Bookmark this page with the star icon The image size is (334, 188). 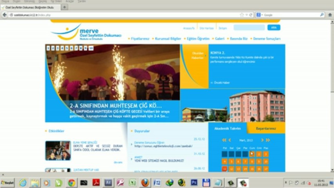tap(242, 15)
